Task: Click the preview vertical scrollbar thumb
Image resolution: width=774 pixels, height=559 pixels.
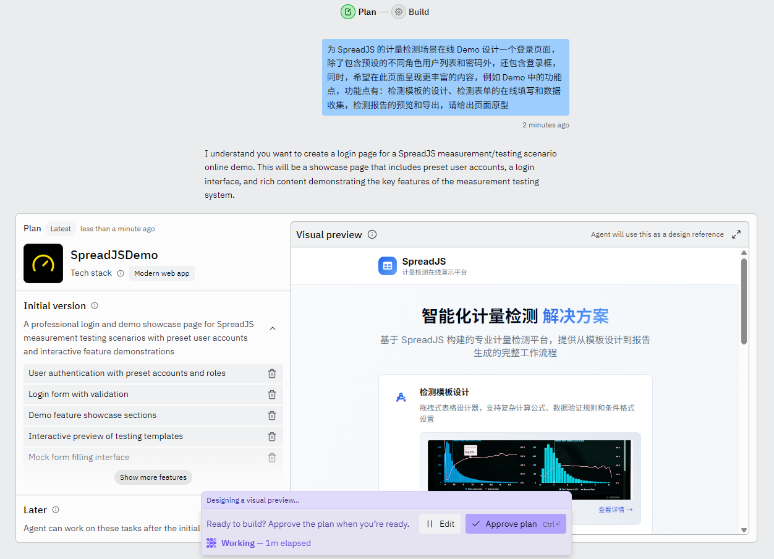Action: point(744,302)
